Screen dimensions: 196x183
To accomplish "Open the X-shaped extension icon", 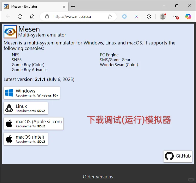I will 137,16.
